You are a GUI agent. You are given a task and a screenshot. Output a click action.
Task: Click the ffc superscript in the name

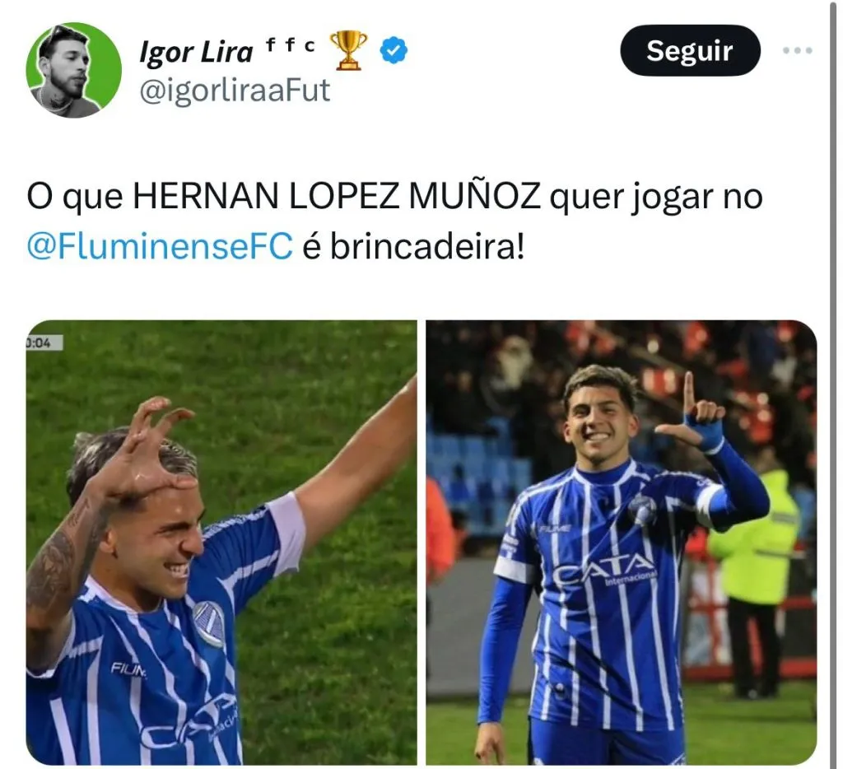(291, 45)
